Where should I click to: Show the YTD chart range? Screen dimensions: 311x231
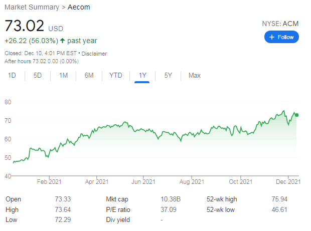tap(116, 76)
